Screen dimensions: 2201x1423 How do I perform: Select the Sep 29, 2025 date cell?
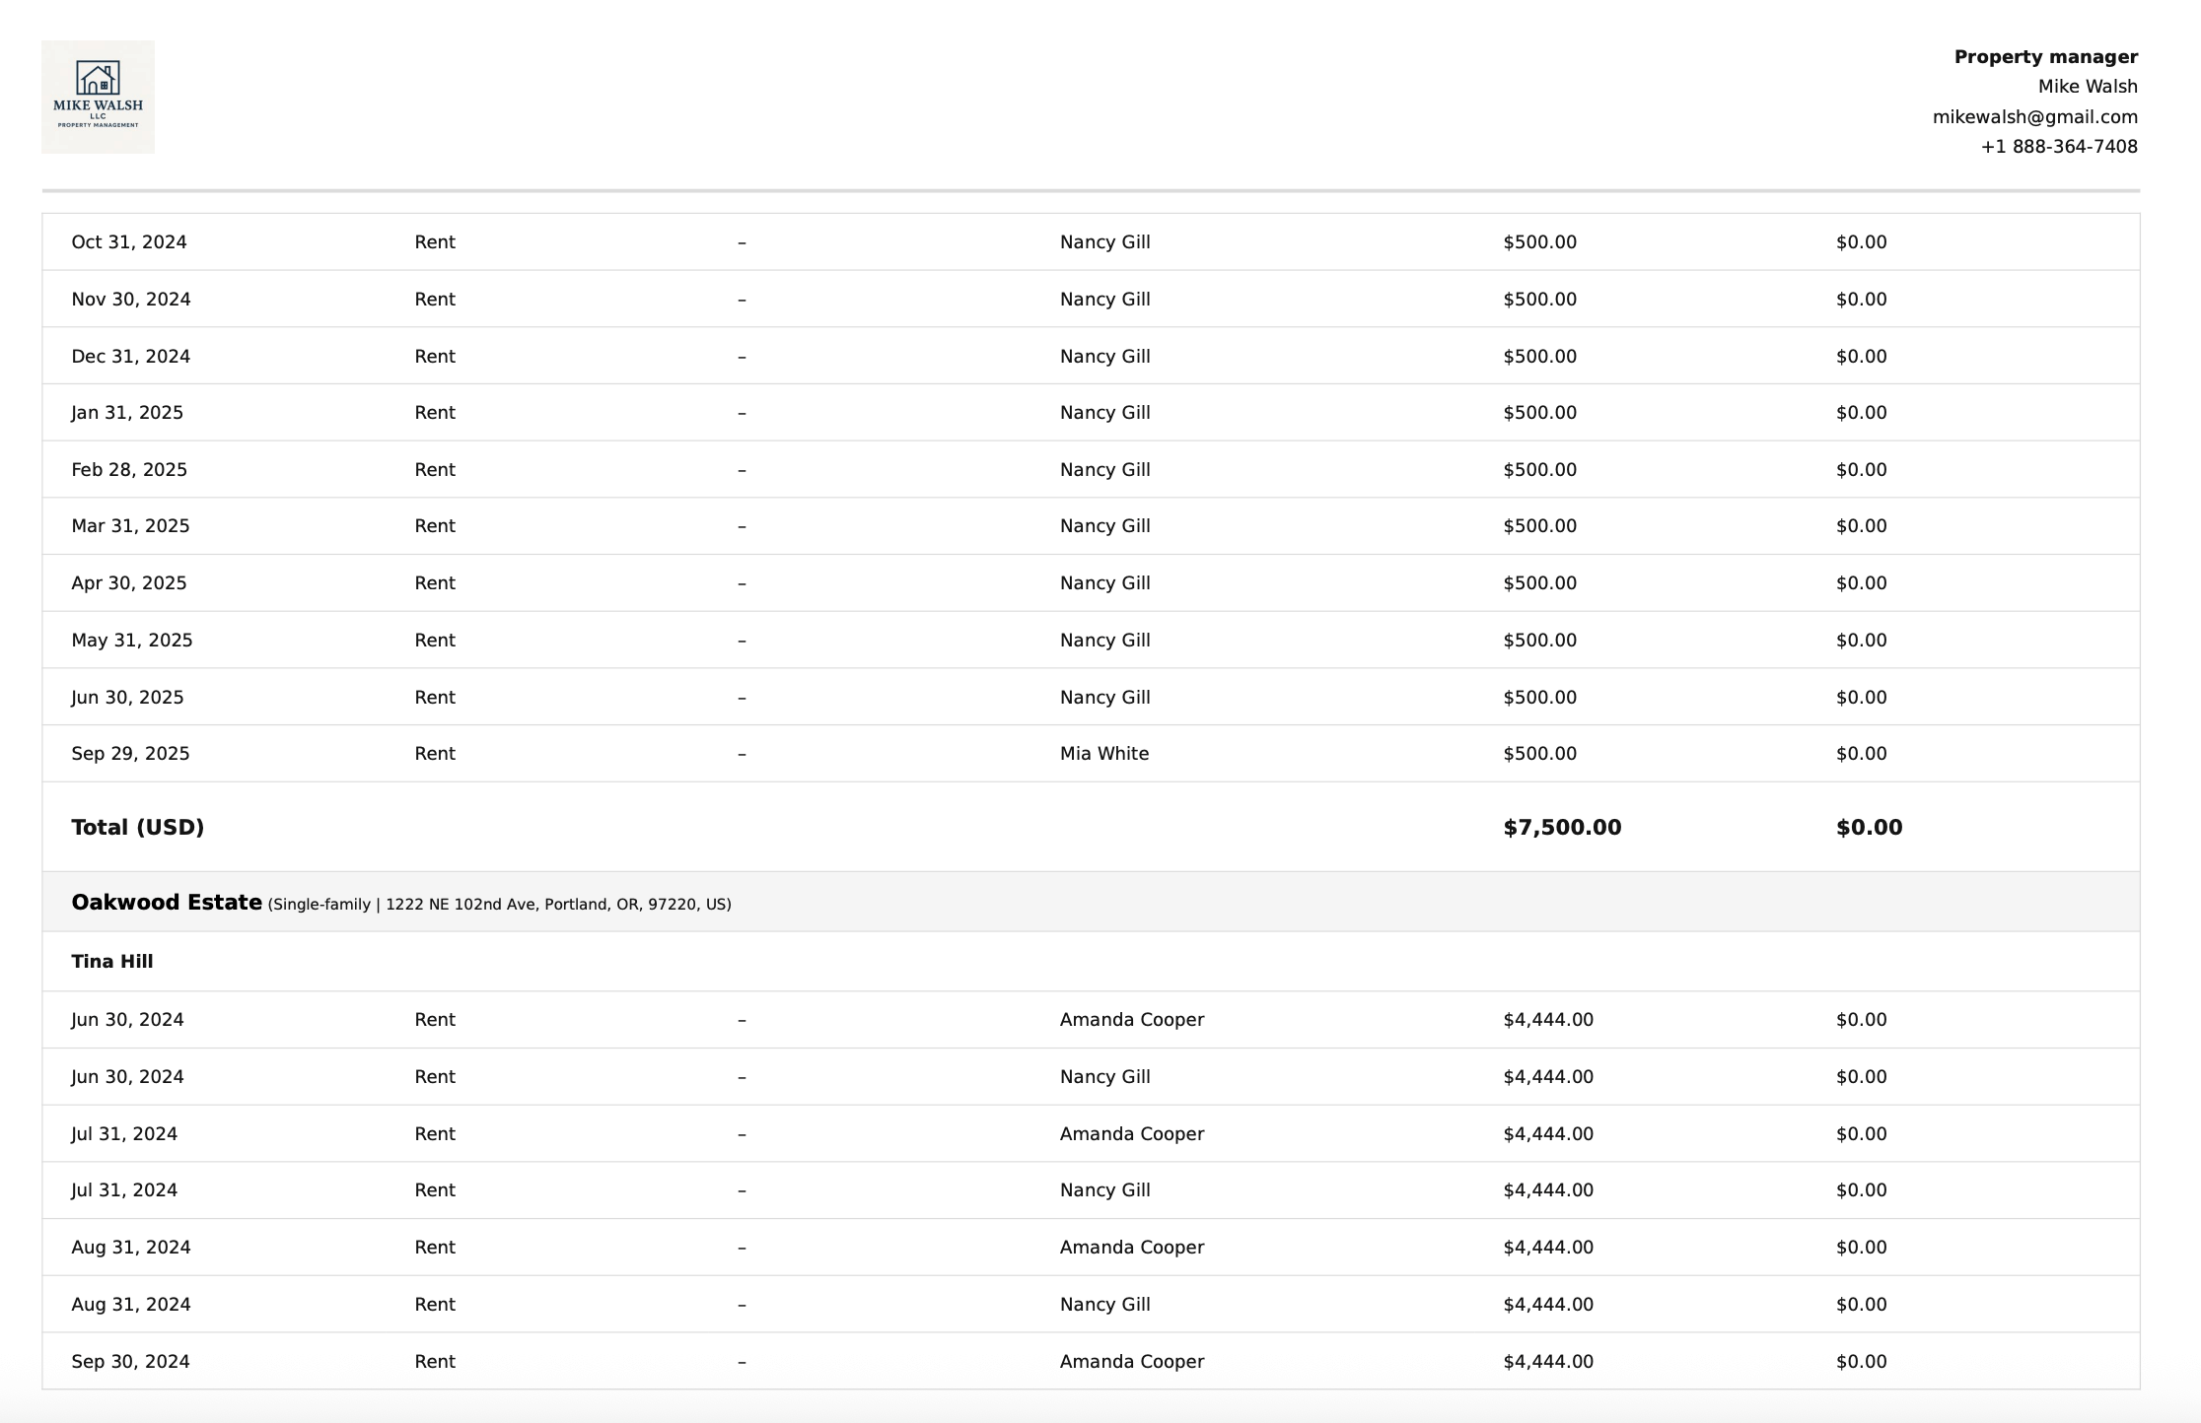click(130, 754)
